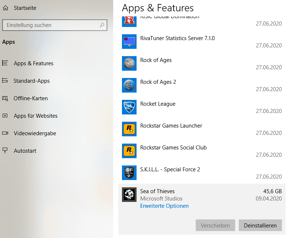Click the RISK Global Domination app icon
Viewport: 287px width, 238px height.
pos(129,22)
